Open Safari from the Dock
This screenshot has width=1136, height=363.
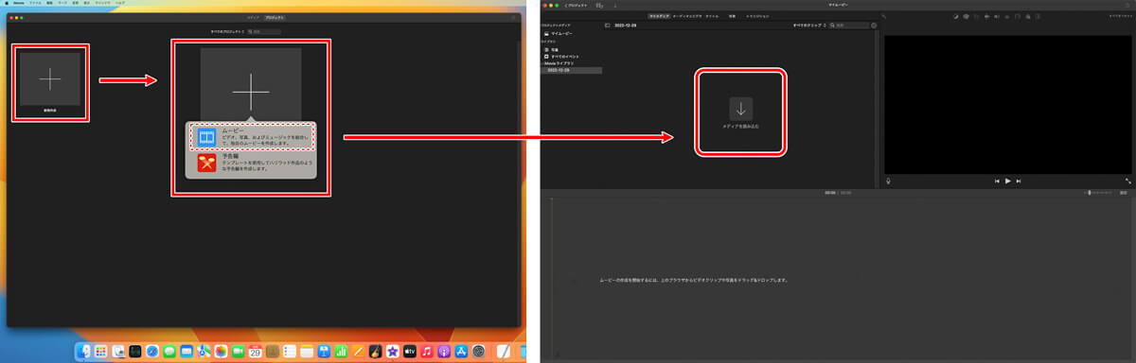tap(152, 352)
